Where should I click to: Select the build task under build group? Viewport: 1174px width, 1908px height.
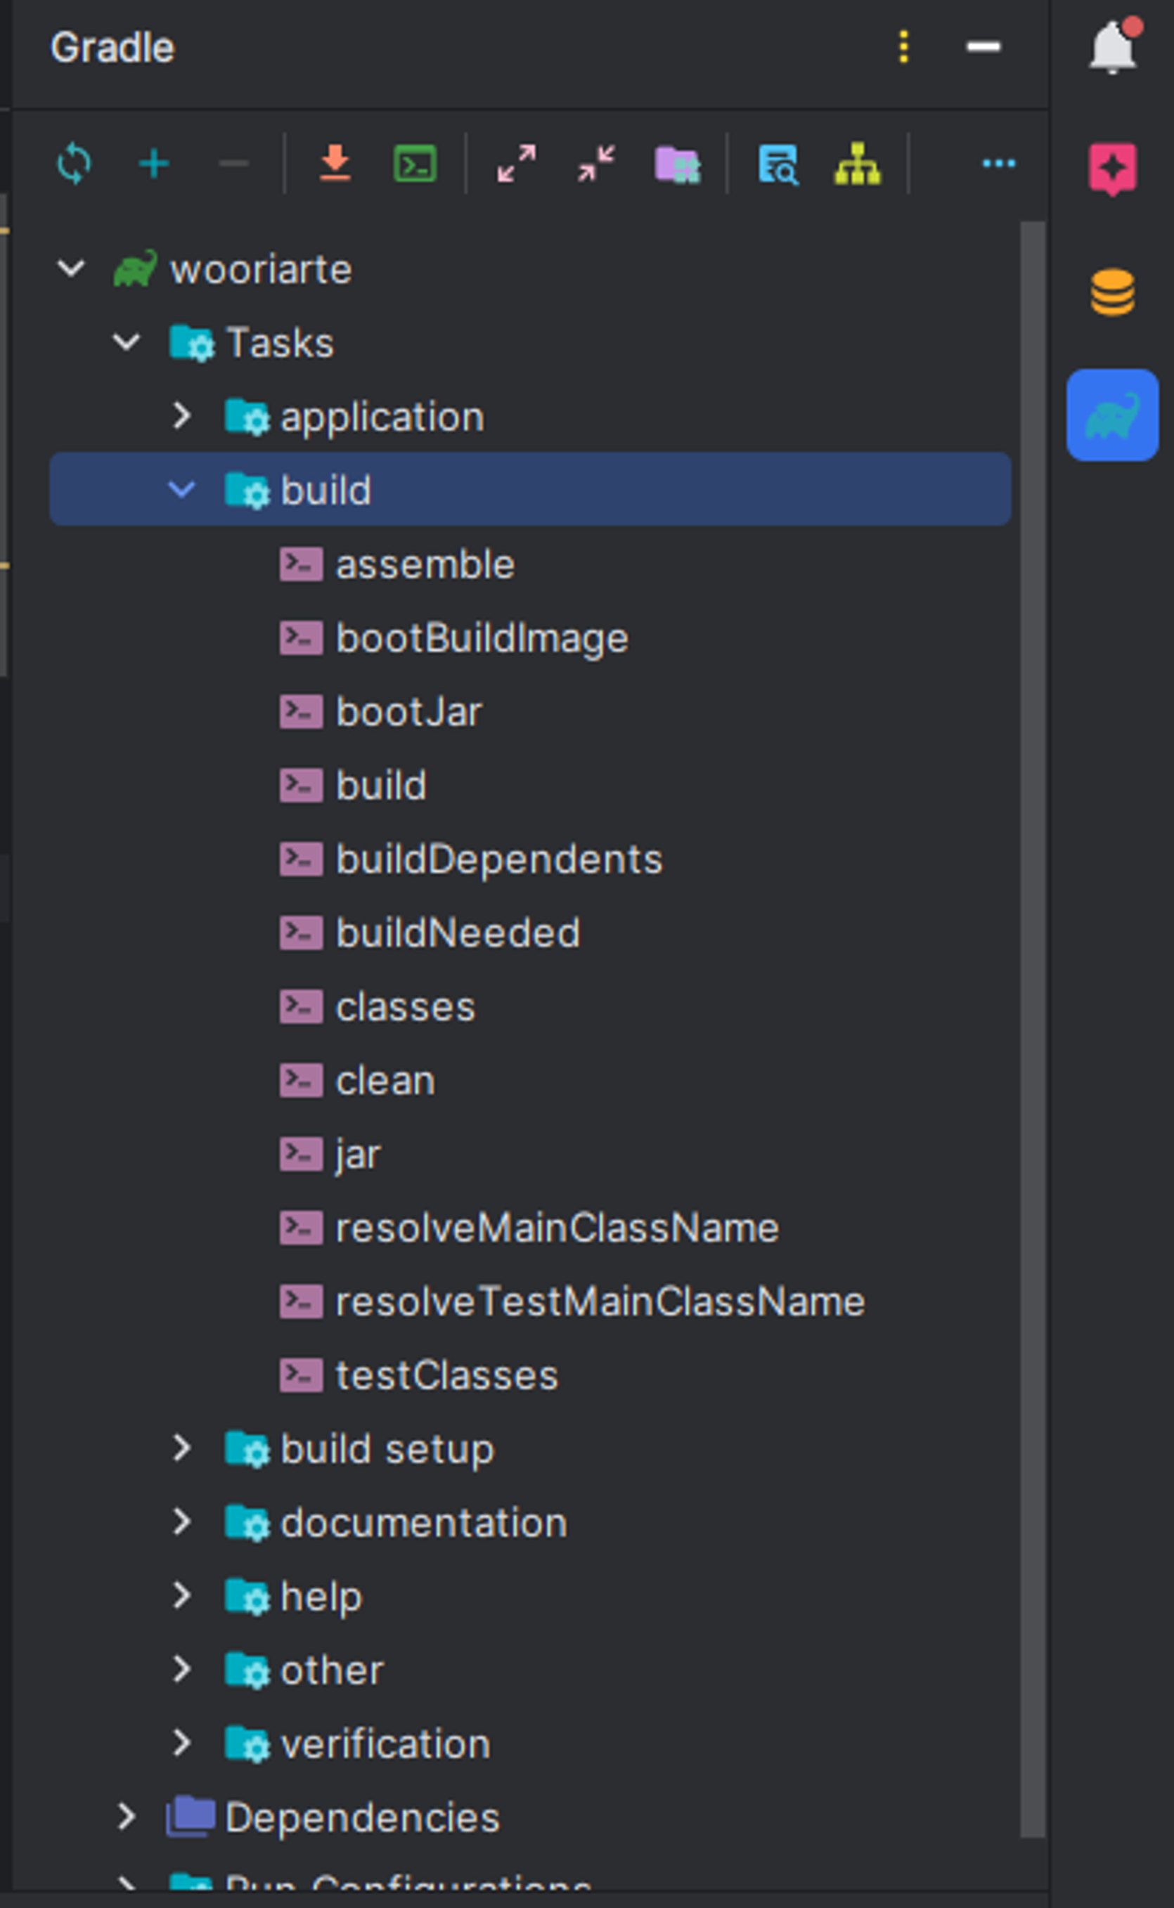(x=529, y=786)
